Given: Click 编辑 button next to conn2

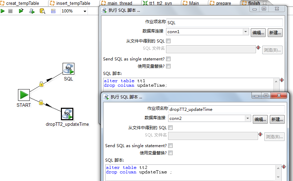Looking at the screenshot, I should click(260, 119).
